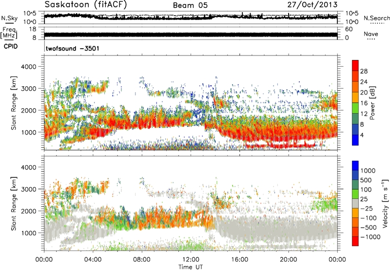Pick the blue top segment of velocity colorbar
This screenshot has width=390, height=270.
coord(355,166)
